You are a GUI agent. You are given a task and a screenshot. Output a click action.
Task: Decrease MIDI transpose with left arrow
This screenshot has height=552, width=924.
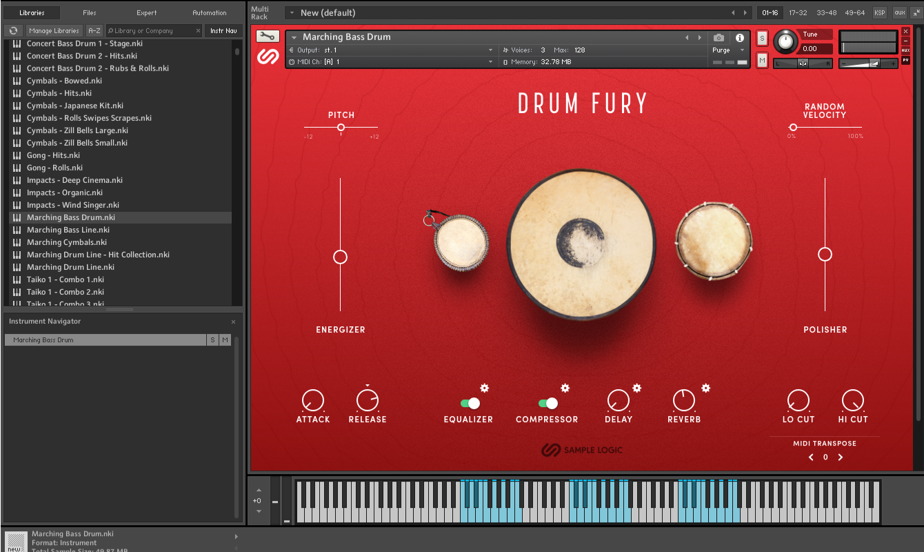(x=811, y=457)
